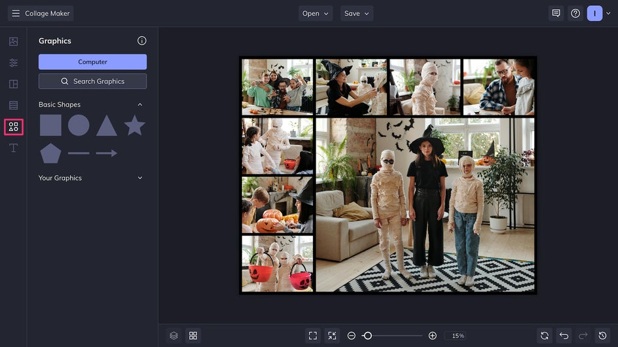Open the Customize sliders sidebar icon
This screenshot has width=618, height=347.
[x=13, y=63]
